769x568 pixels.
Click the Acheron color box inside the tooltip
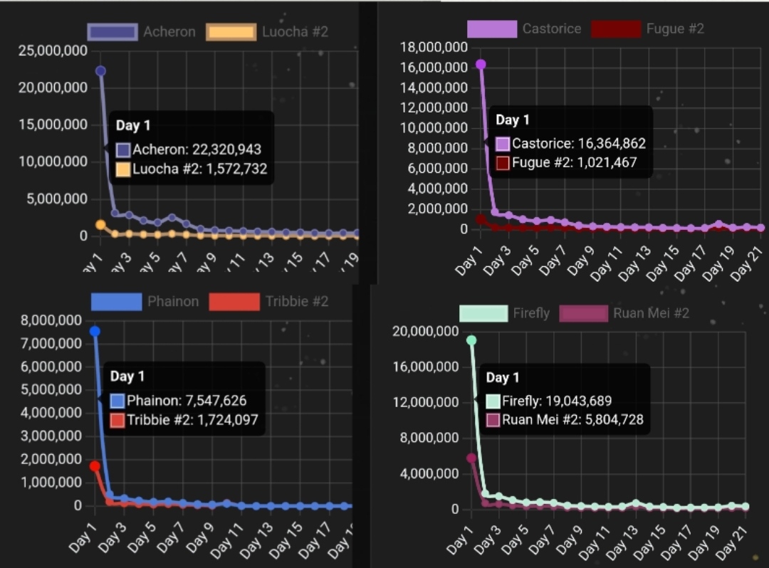tap(123, 150)
